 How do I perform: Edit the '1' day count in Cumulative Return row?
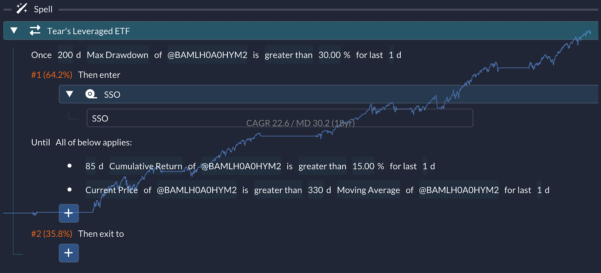[x=425, y=166]
